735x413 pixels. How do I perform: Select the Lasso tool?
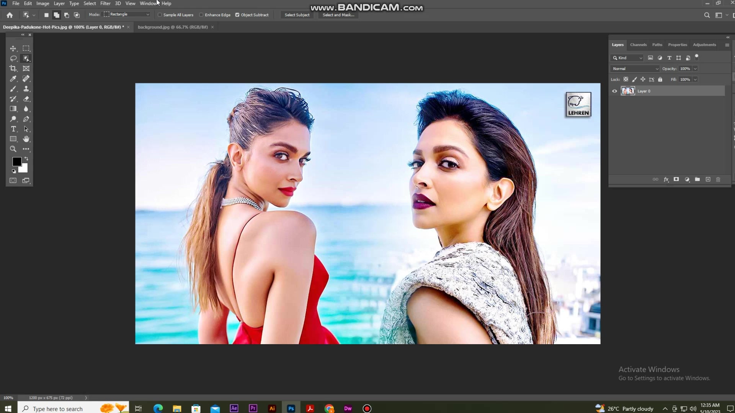point(13,59)
